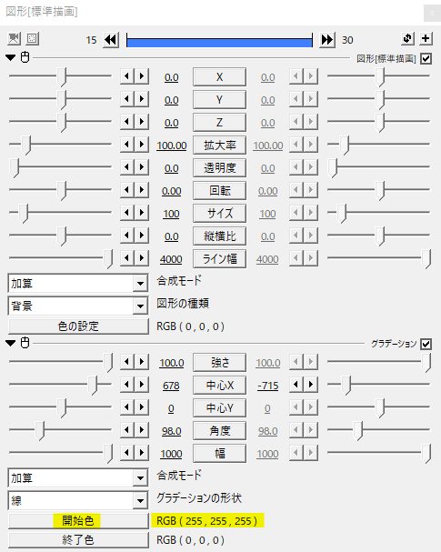Jump to the object's start frame
Screen dimensions: 441x552
click(x=111, y=40)
